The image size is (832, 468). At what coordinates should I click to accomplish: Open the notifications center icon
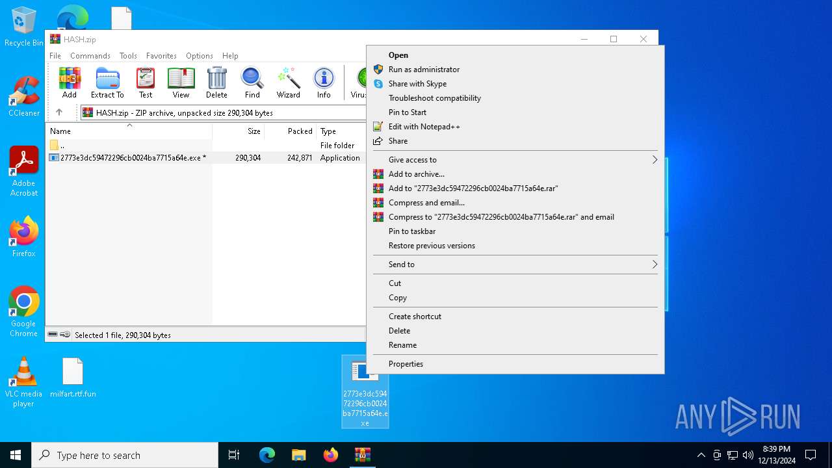(x=811, y=455)
